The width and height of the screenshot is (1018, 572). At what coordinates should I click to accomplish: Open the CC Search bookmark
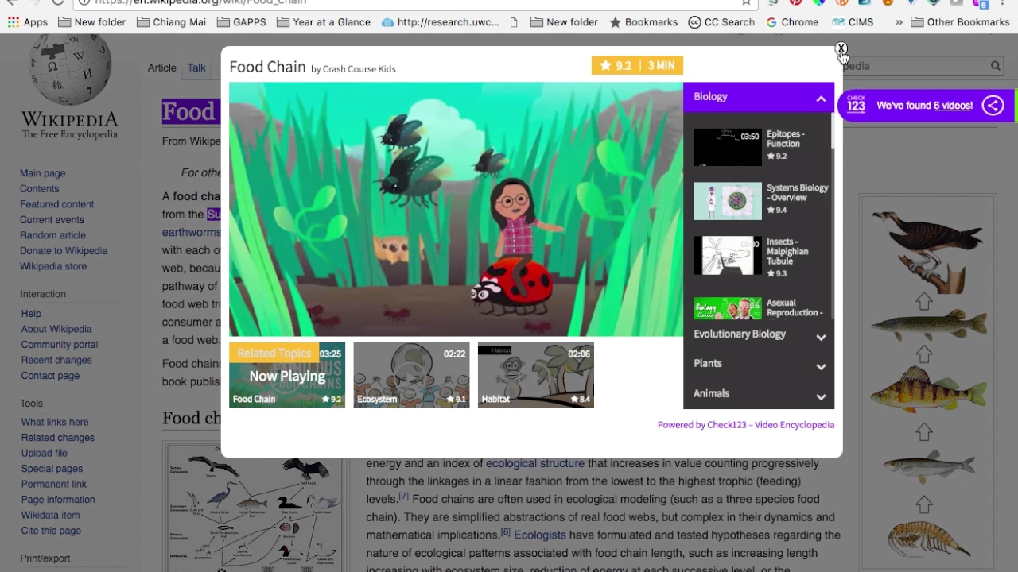721,22
